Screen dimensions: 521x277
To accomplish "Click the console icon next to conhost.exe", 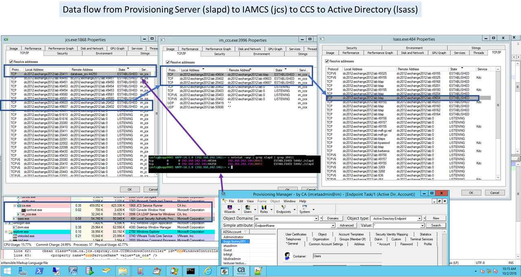I will click(24, 210).
